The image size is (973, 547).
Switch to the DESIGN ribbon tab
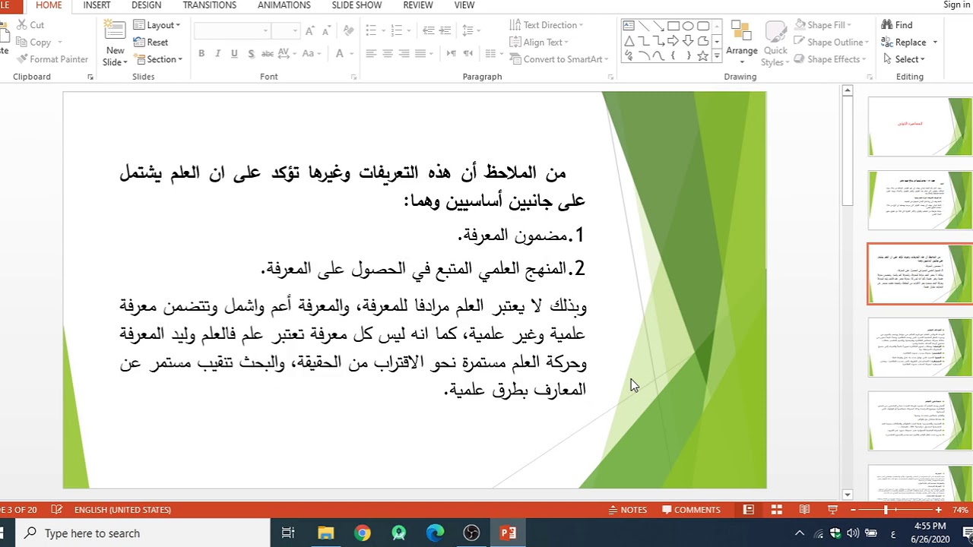[x=146, y=5]
